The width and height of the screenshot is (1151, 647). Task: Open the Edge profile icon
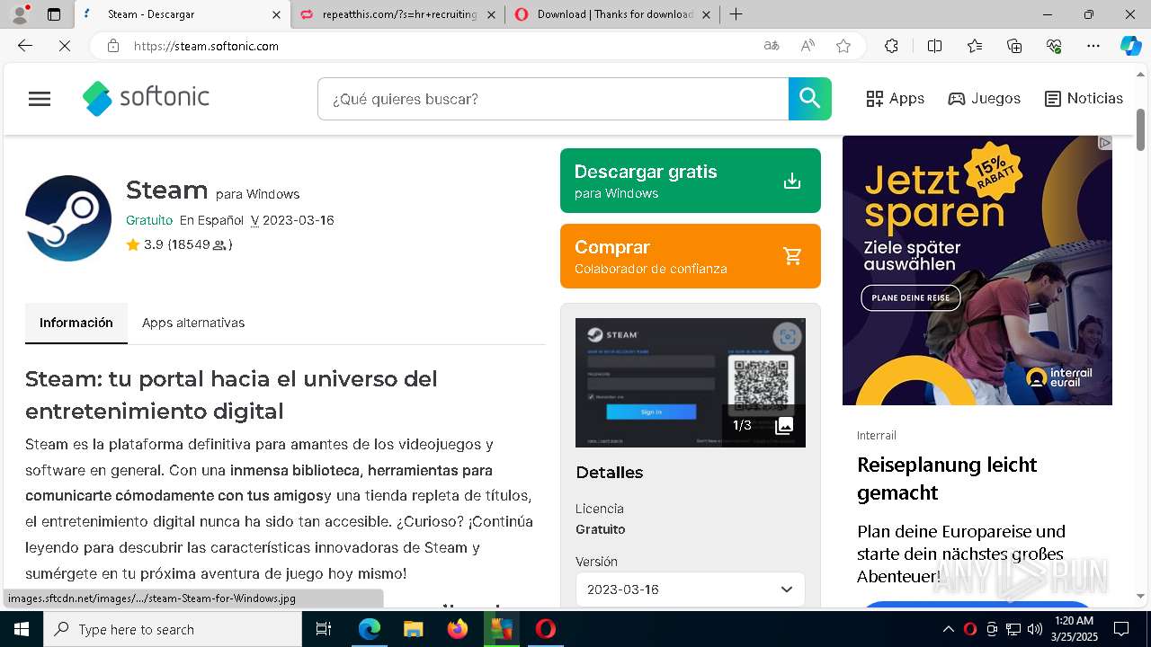[x=20, y=14]
